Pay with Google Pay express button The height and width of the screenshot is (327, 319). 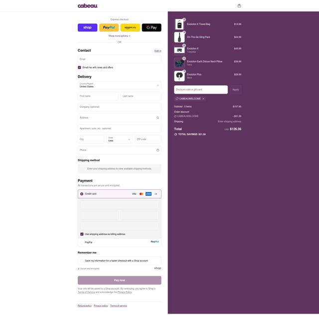(x=152, y=27)
